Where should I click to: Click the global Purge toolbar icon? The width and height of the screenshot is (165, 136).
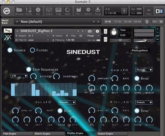98,11
